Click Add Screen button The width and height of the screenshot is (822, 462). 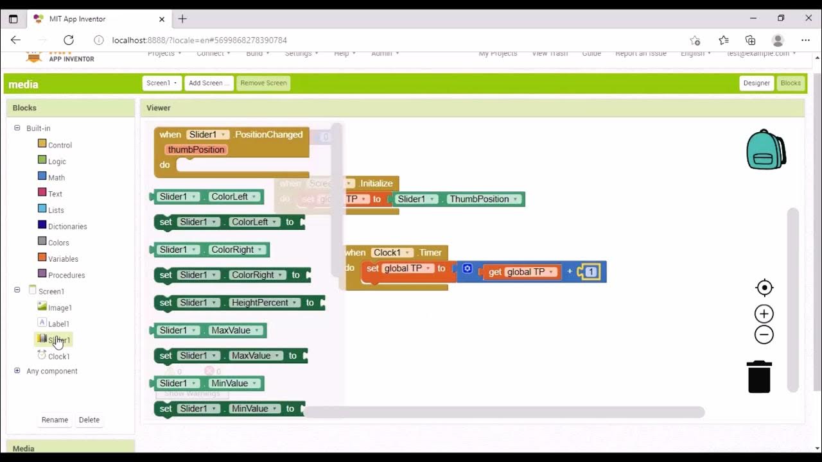pyautogui.click(x=209, y=83)
